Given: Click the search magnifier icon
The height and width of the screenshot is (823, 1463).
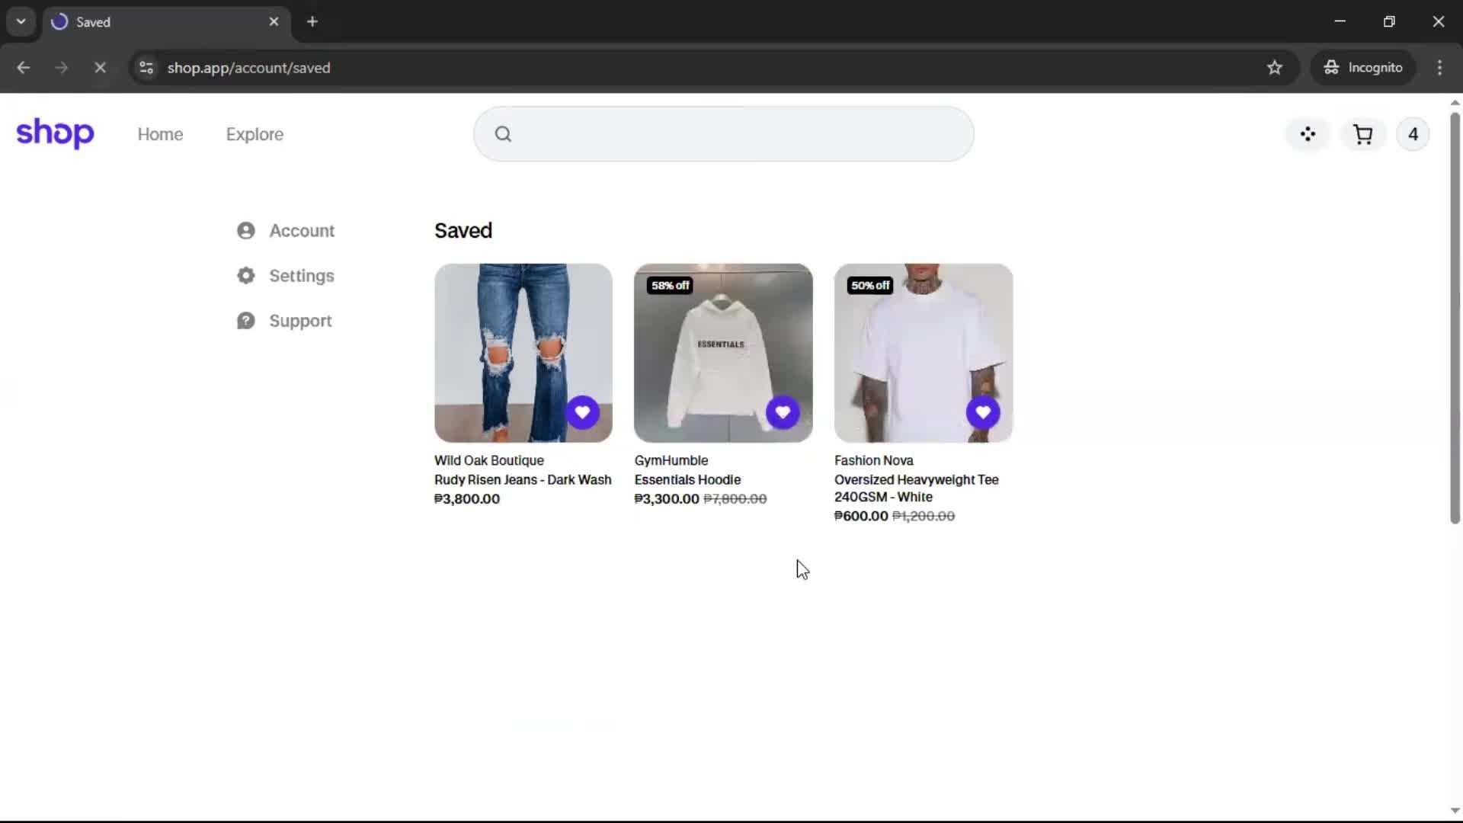Looking at the screenshot, I should pos(503,134).
